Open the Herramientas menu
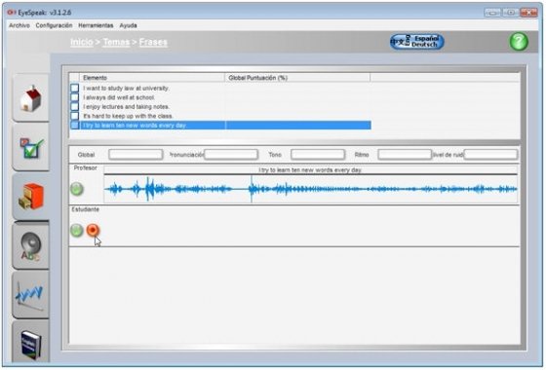Screen dimensions: 546x370 point(96,25)
